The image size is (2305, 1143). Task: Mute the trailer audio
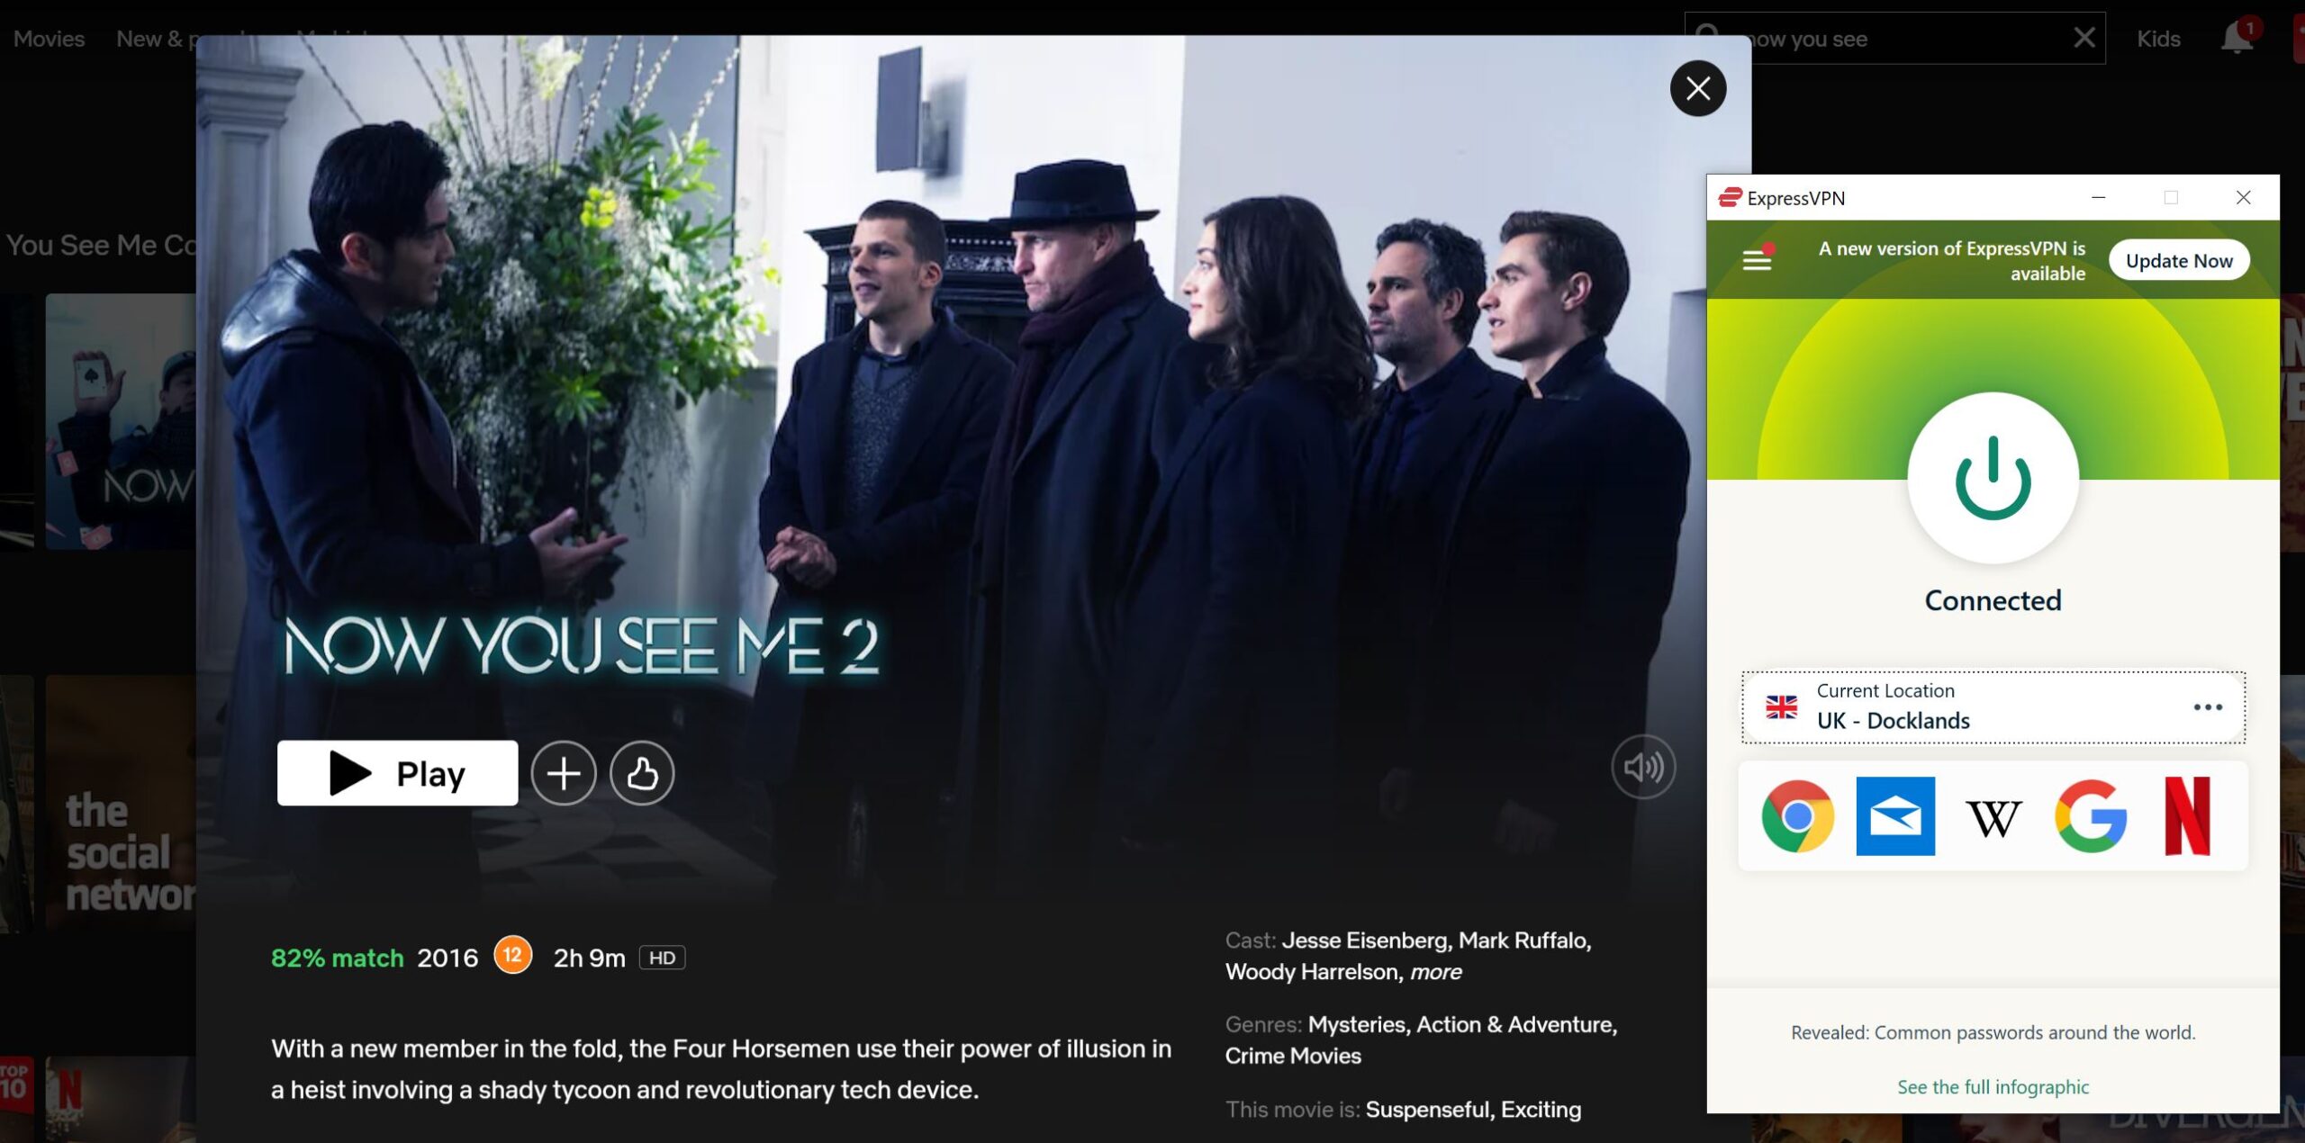coord(1643,768)
